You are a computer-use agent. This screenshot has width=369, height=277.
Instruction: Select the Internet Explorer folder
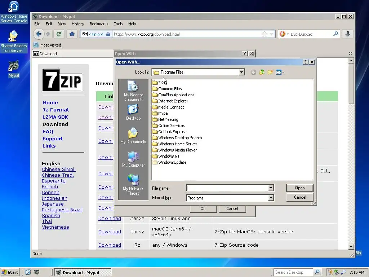coord(170,101)
